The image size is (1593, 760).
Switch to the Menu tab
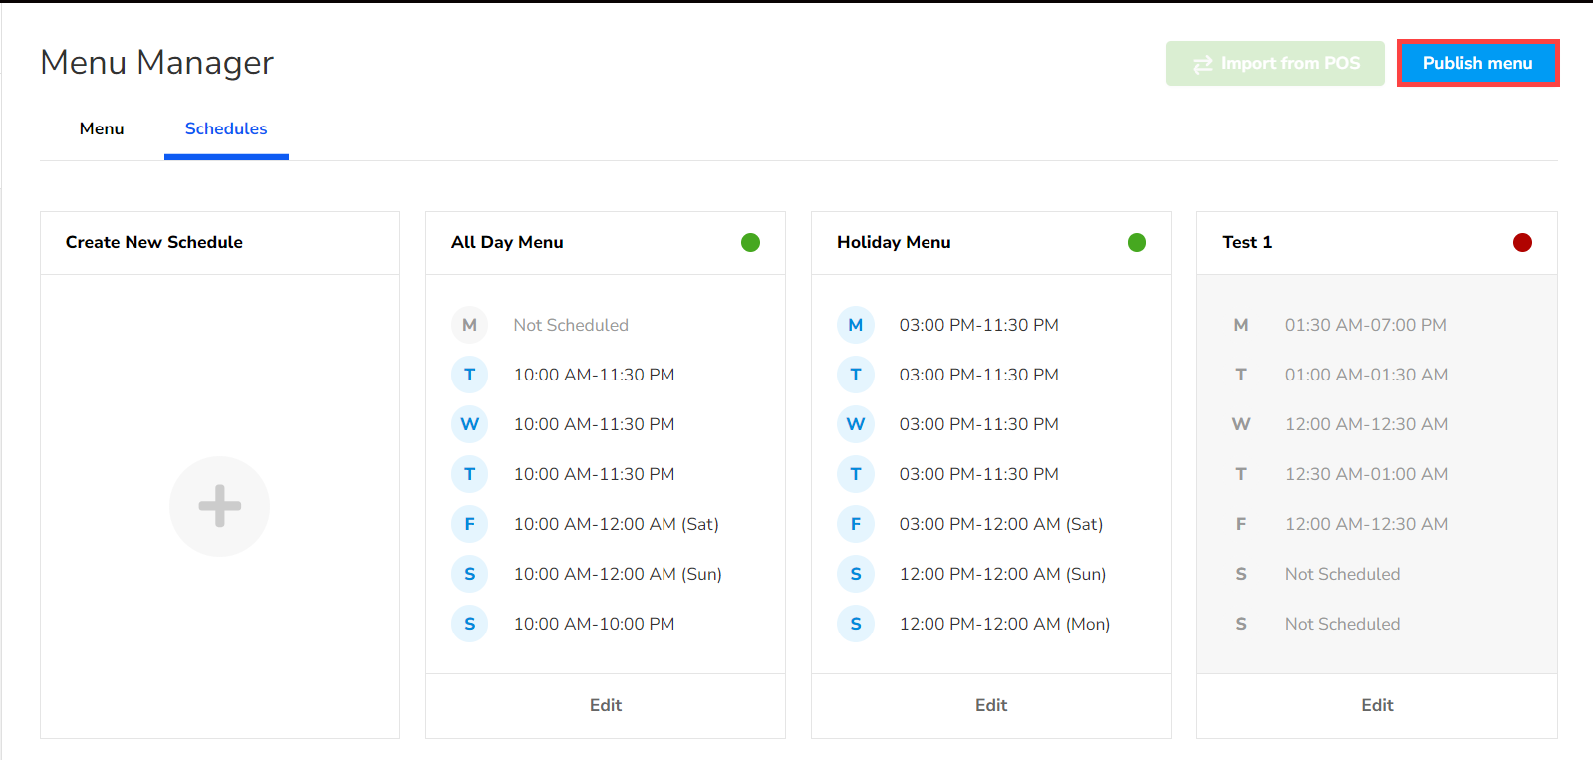click(102, 128)
